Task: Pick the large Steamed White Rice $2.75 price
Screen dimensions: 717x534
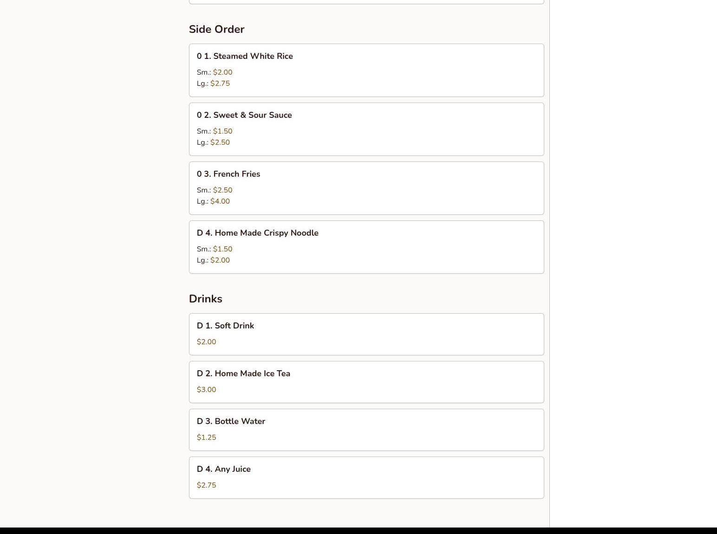Action: [220, 84]
